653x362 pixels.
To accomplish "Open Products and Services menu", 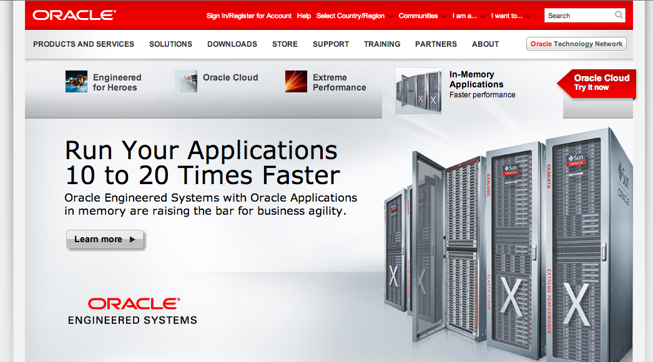I will 84,44.
